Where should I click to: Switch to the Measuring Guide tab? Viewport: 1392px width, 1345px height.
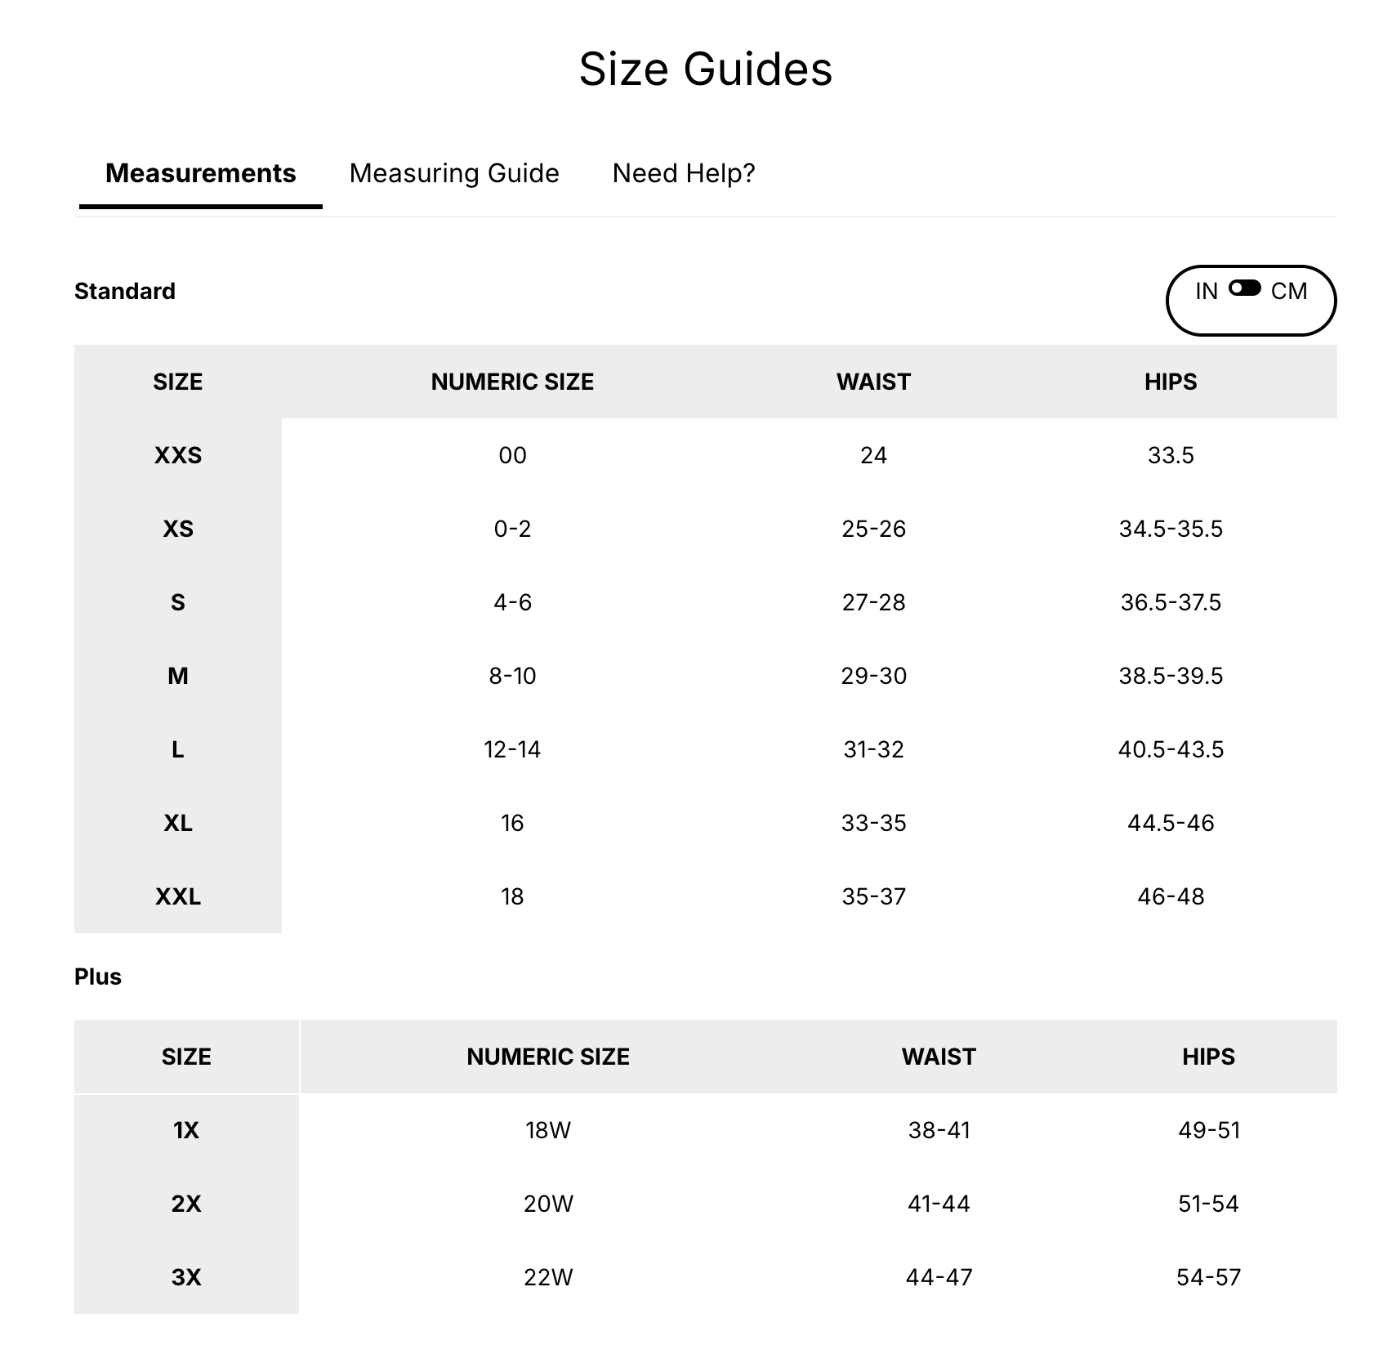[x=454, y=173]
